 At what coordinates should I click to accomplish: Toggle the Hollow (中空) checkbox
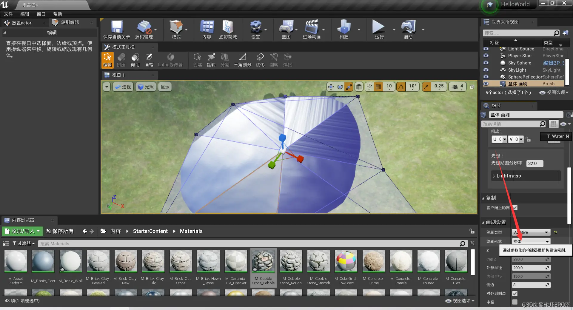tap(515, 302)
